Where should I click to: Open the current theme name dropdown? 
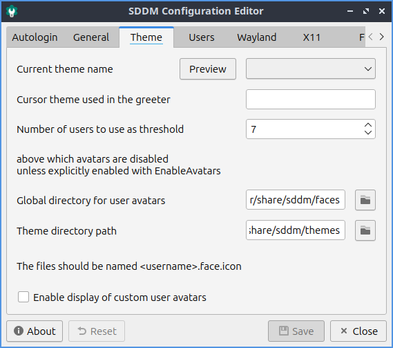pyautogui.click(x=311, y=68)
